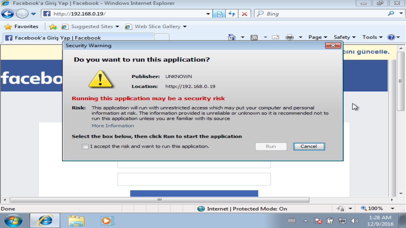
Task: Click the facebook logo on the page
Action: tap(32, 78)
